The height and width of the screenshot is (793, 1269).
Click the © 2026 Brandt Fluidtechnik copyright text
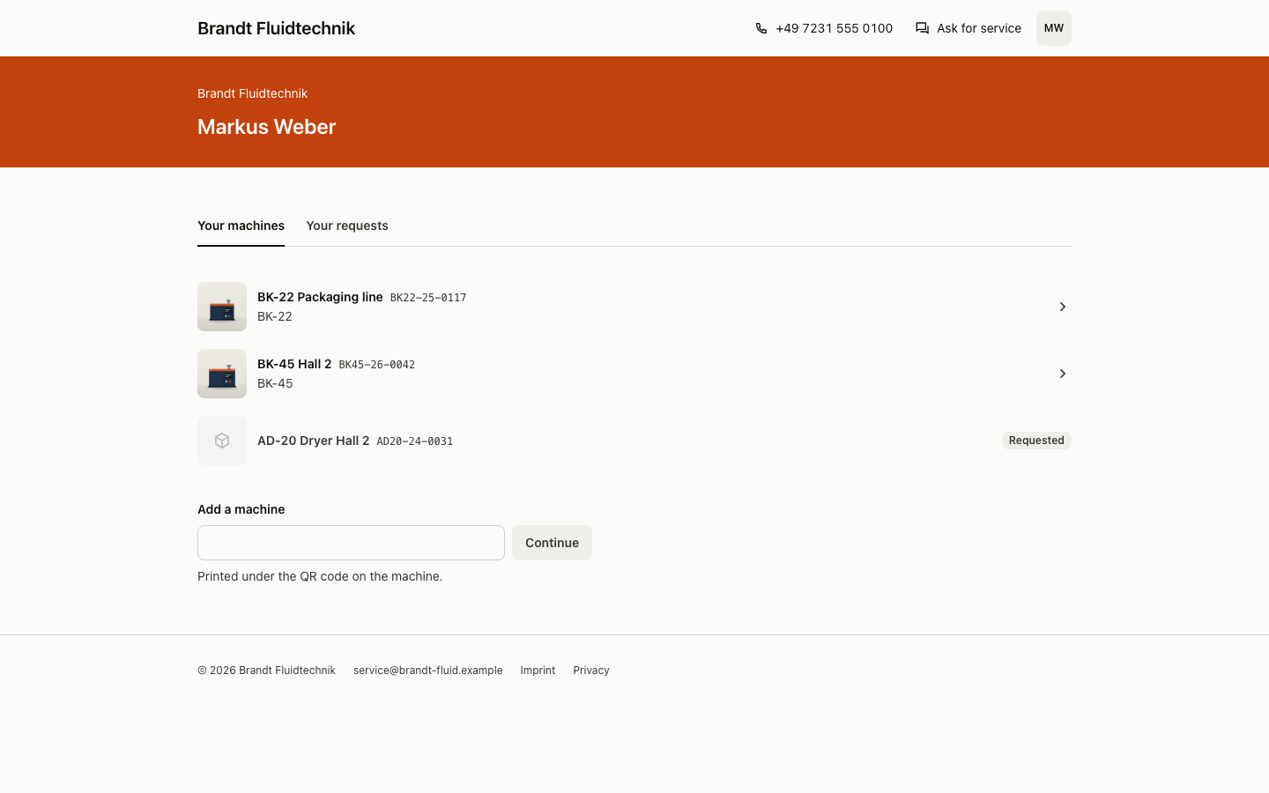266,671
